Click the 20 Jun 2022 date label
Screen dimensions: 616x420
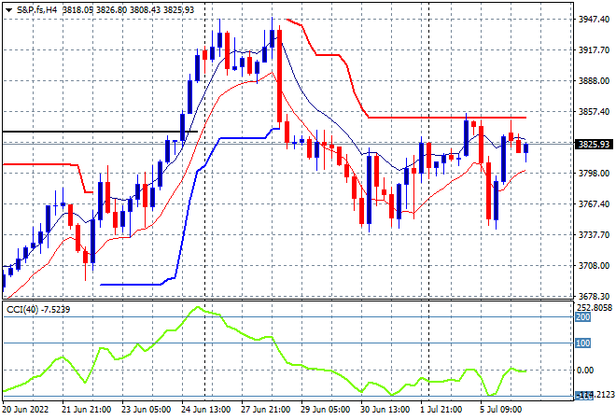(25, 410)
